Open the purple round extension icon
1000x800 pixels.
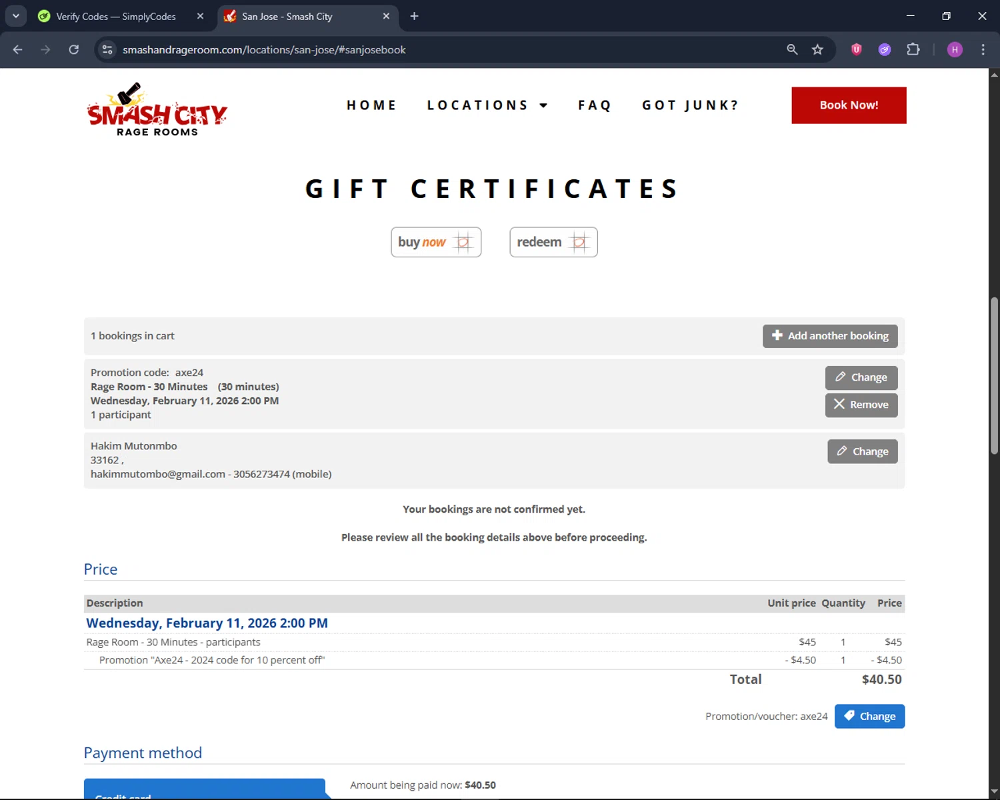(885, 49)
